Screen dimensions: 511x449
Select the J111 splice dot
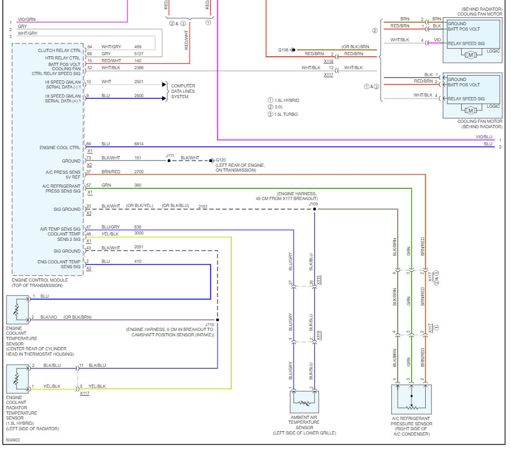[169, 160]
